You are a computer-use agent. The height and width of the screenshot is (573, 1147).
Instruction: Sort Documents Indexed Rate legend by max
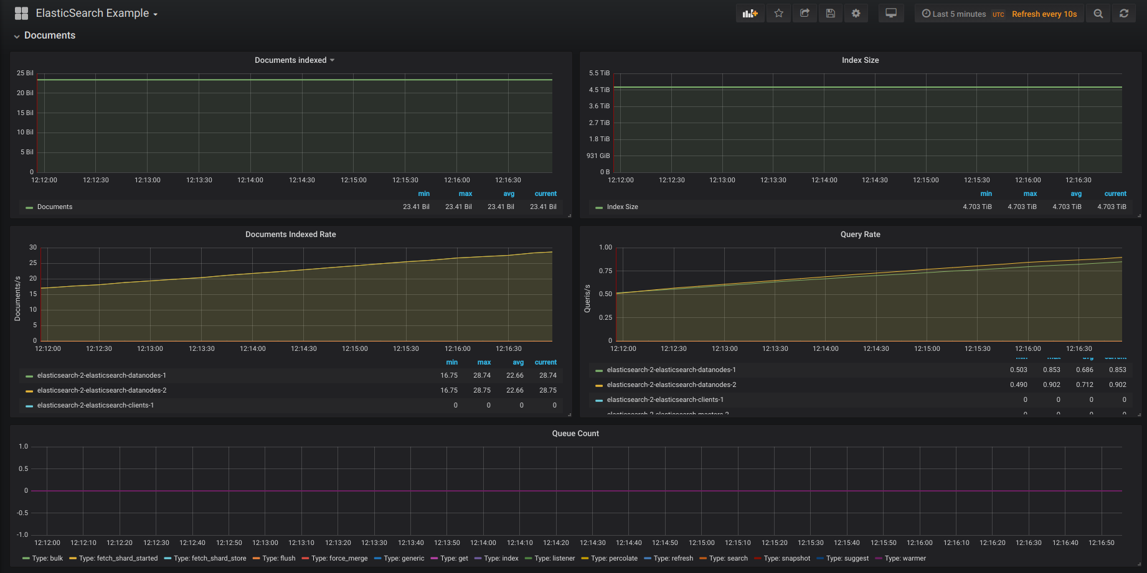pyautogui.click(x=484, y=362)
